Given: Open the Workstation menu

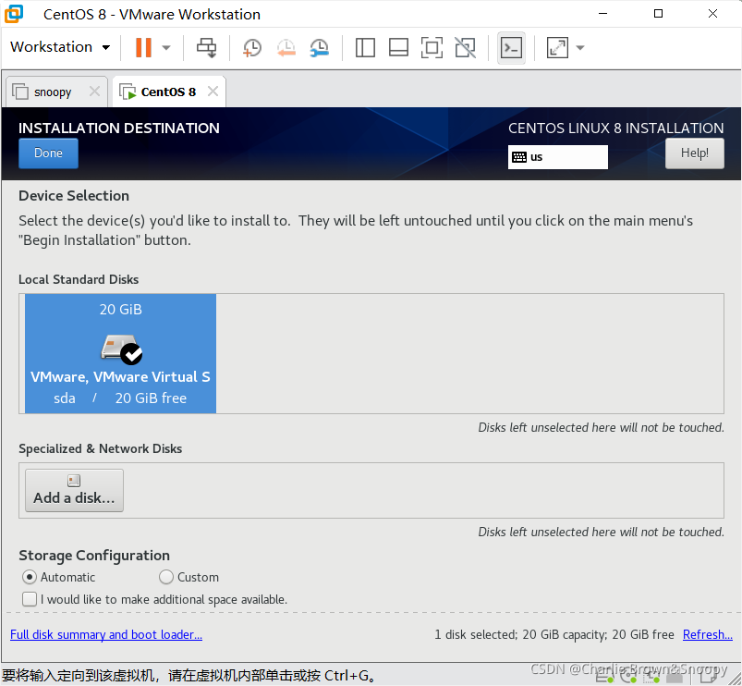Looking at the screenshot, I should click(60, 47).
